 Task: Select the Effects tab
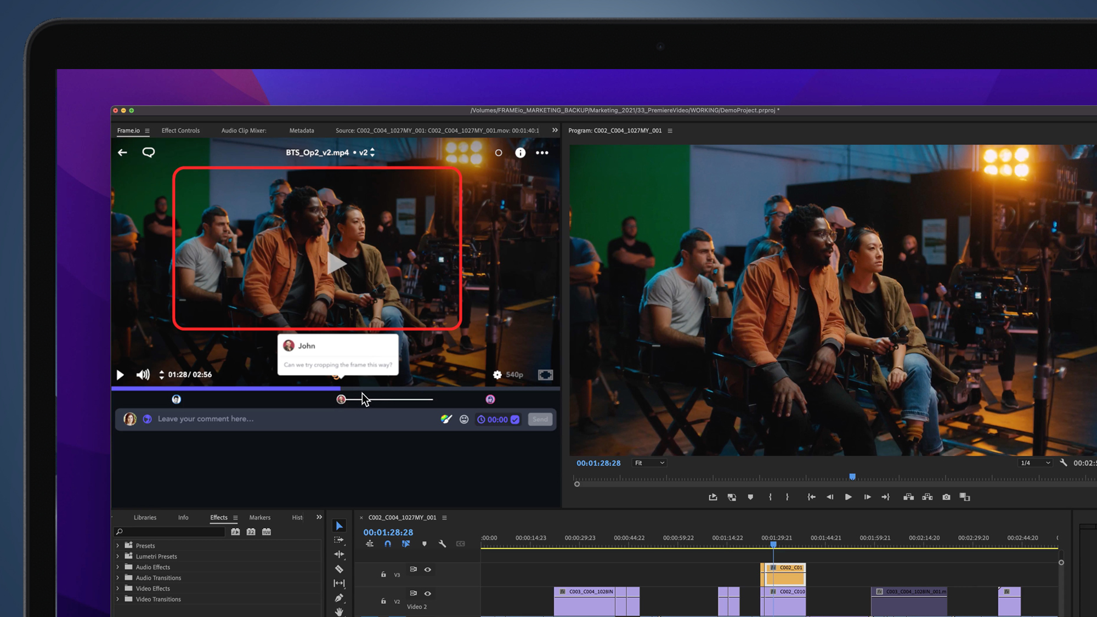[218, 517]
